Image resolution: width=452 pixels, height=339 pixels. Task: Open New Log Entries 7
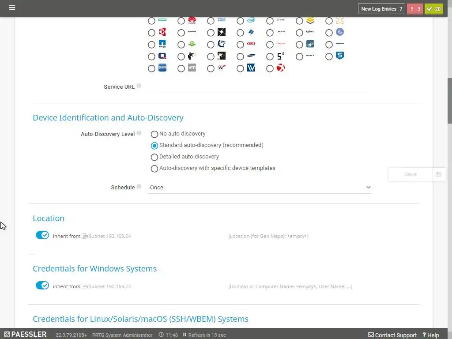[x=381, y=9]
